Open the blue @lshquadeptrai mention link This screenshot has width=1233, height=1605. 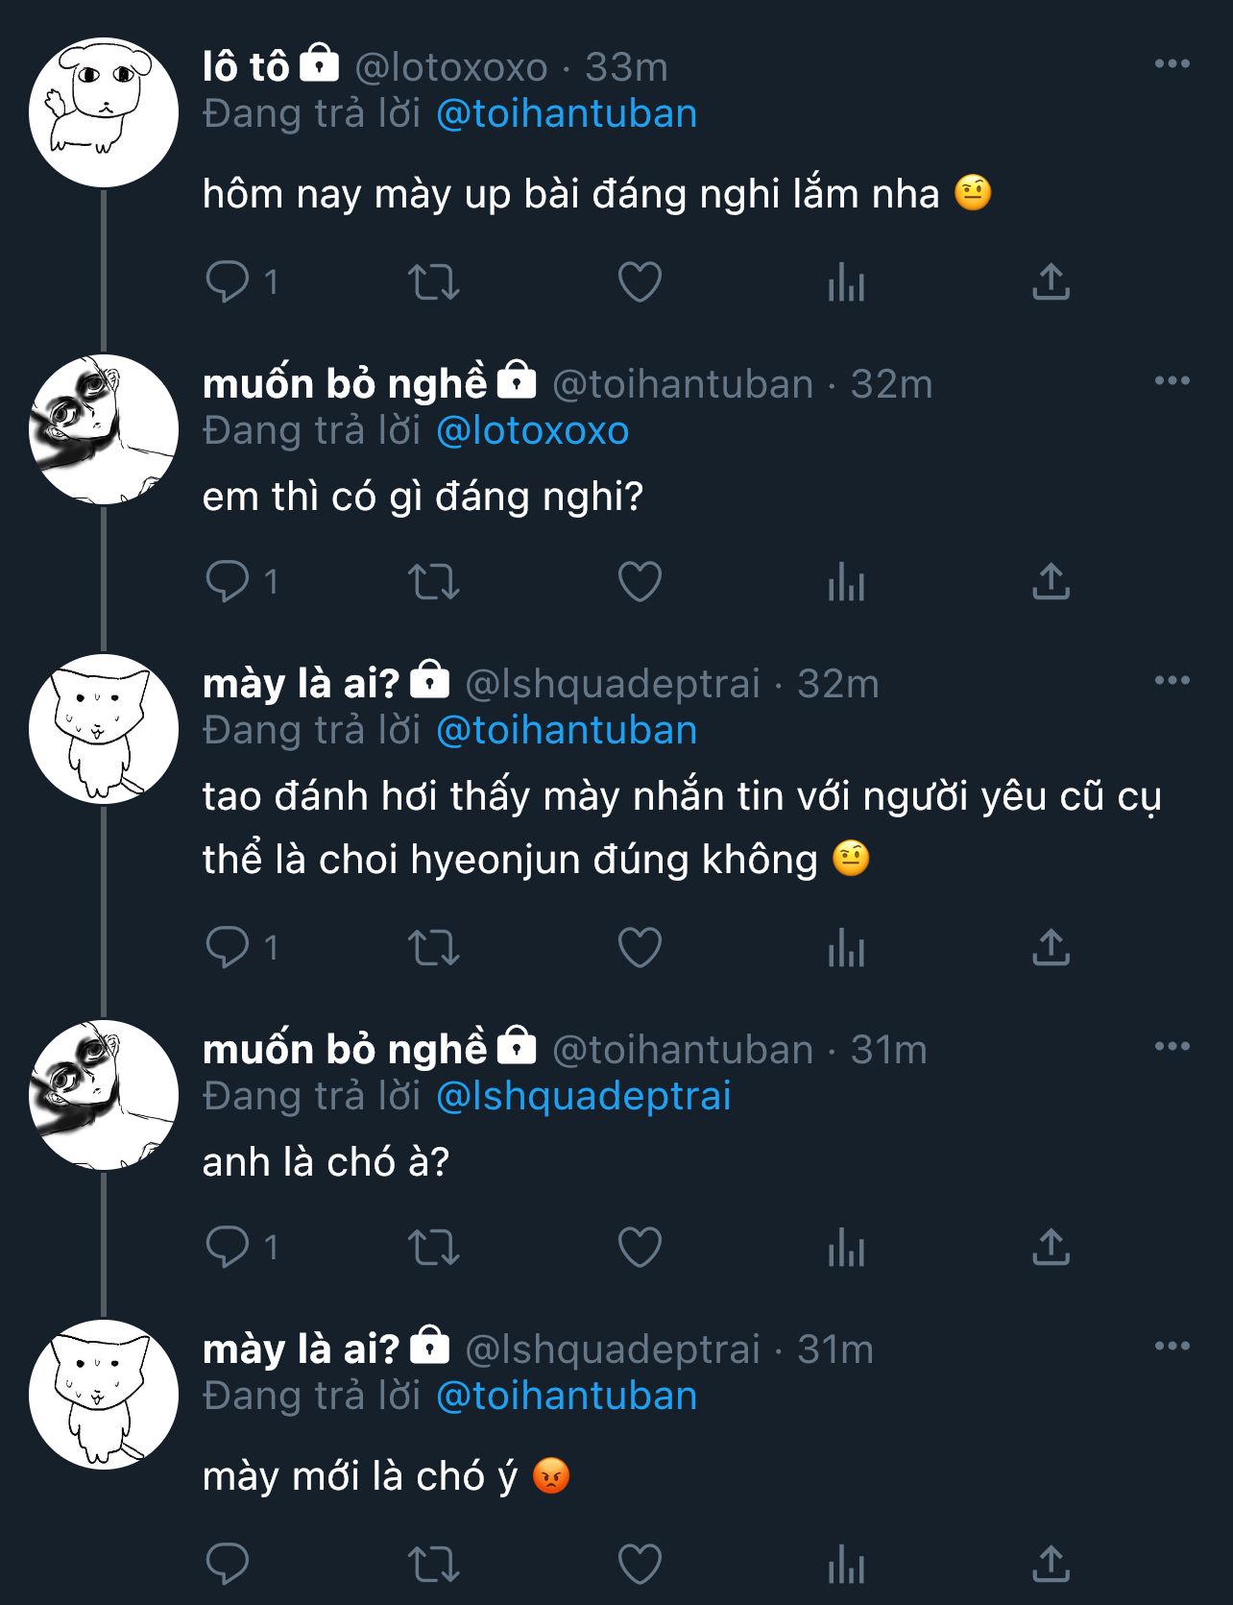pos(584,1097)
